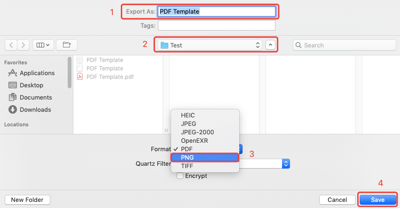
Task: Collapse the file browser with chevron button
Action: (x=270, y=45)
